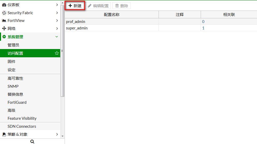Open Feature Visibility settings
257x144 pixels.
(x=22, y=118)
